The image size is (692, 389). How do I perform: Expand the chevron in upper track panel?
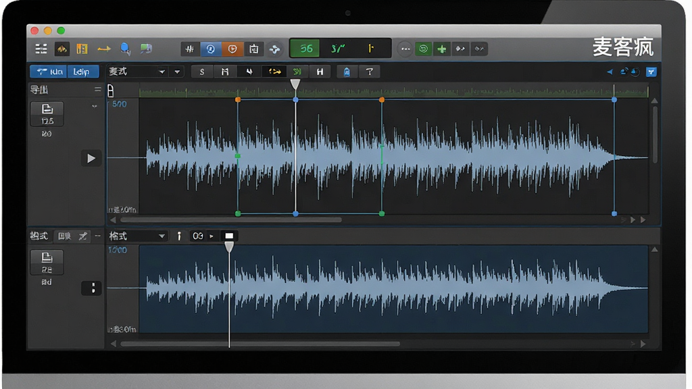pos(94,106)
